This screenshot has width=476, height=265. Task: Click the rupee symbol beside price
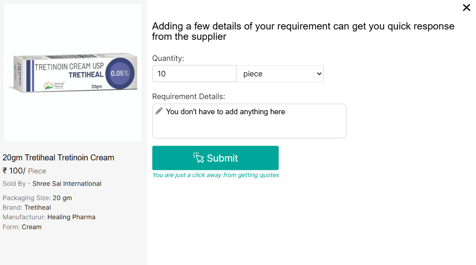coord(5,171)
